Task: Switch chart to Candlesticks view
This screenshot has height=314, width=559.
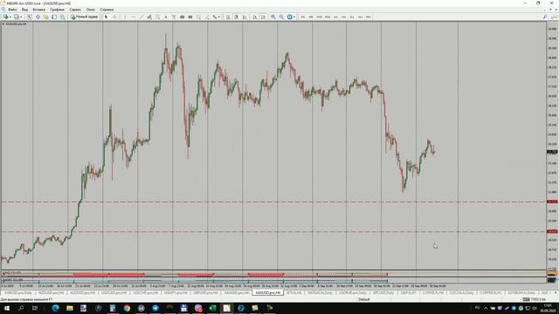Action: coord(237,17)
